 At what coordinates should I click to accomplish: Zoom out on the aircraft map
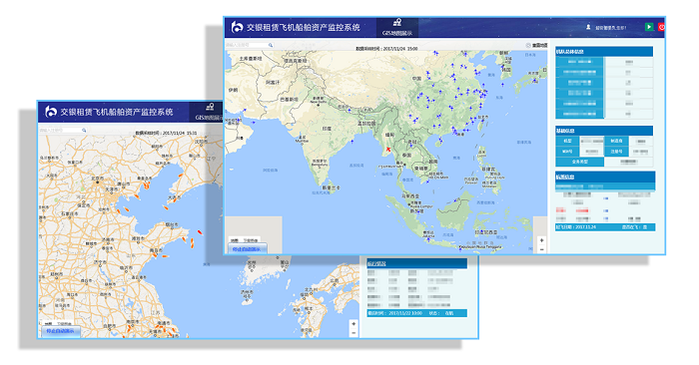pyautogui.click(x=541, y=249)
